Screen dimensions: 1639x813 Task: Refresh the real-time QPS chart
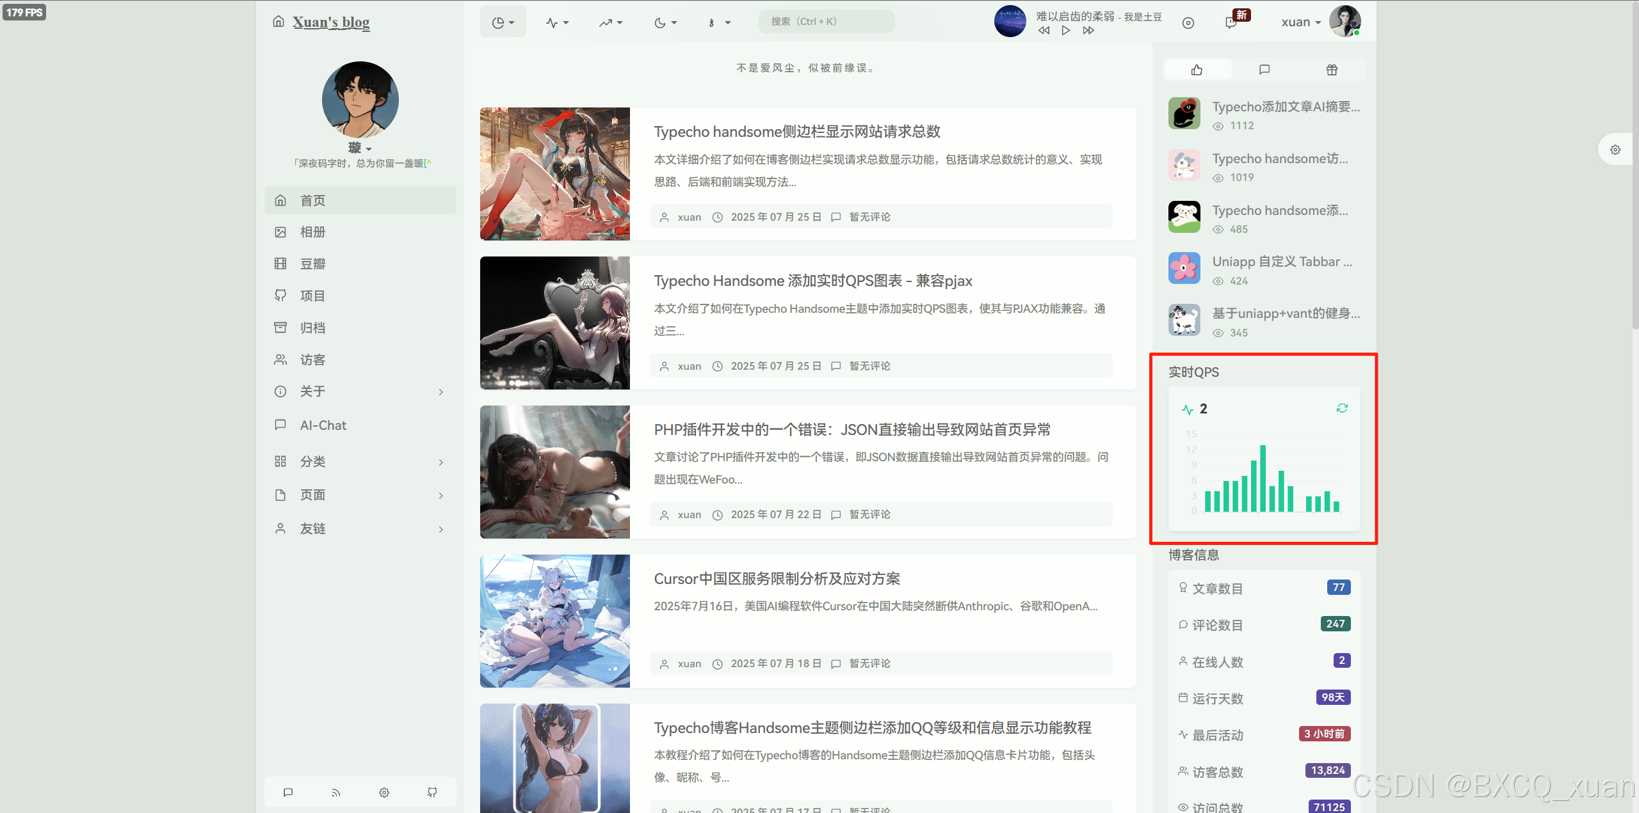pos(1342,408)
